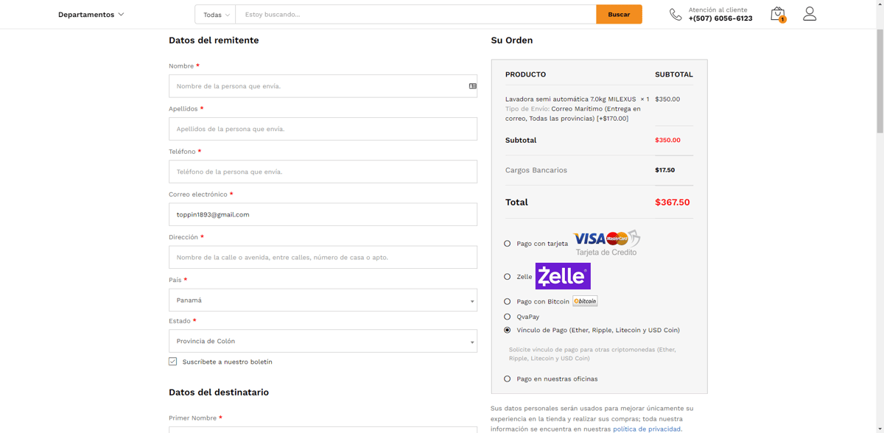Click the phone icon in header

pos(676,15)
